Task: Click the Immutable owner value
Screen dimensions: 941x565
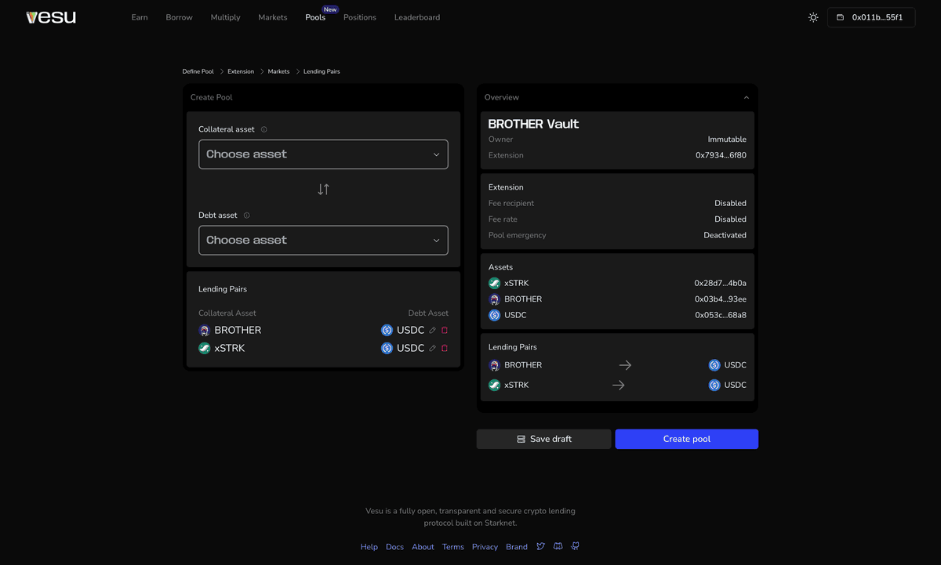Action: click(727, 139)
